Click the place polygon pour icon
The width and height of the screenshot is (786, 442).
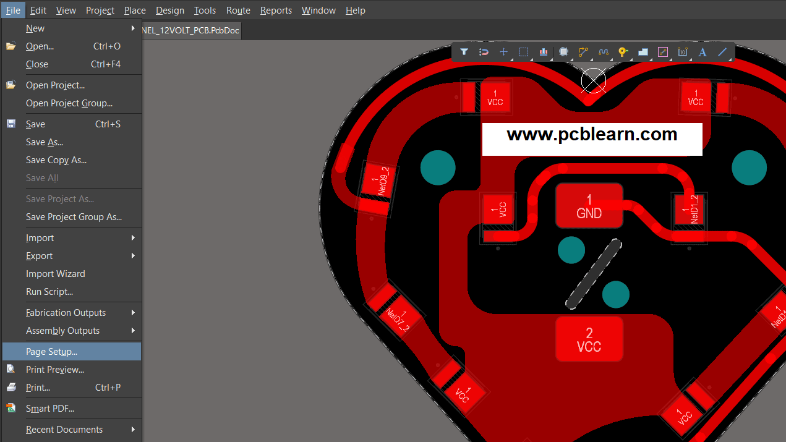pos(643,52)
